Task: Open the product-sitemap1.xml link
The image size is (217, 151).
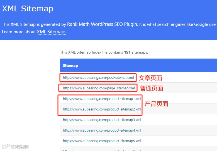Action: 102,99
